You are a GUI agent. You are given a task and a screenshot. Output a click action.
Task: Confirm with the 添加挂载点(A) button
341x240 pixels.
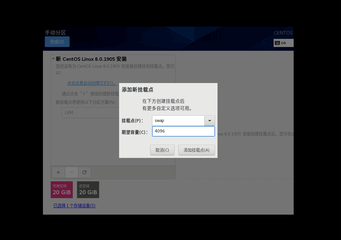197,150
